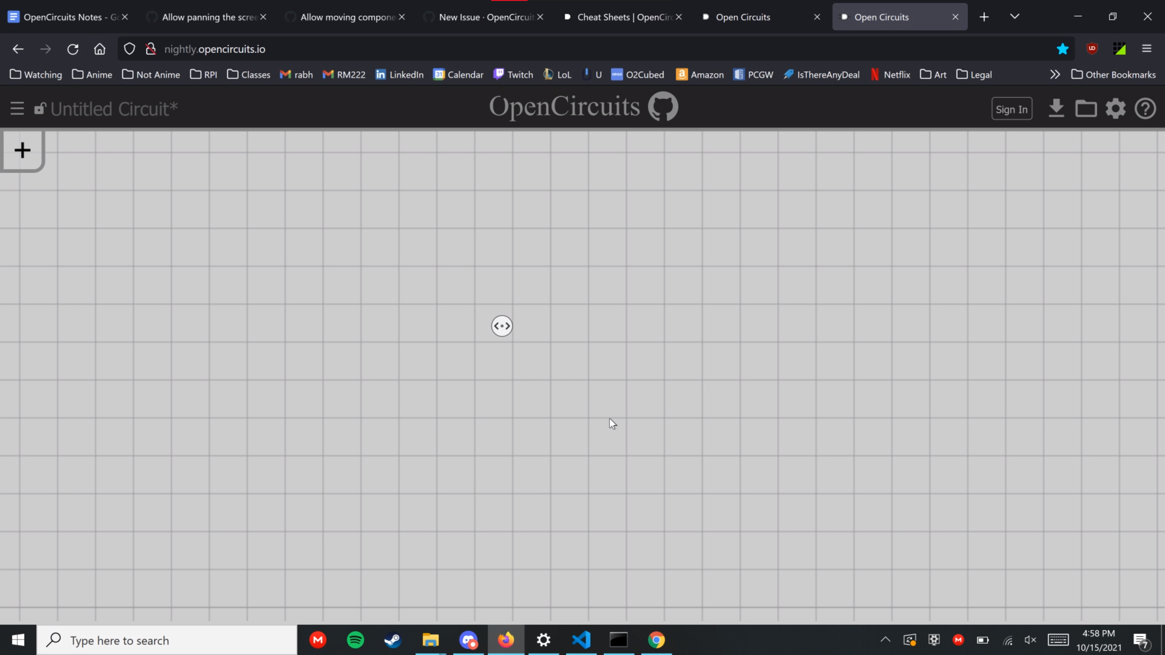Launch Spotify from the taskbar
Screen dimensions: 1165x655
[x=356, y=640]
